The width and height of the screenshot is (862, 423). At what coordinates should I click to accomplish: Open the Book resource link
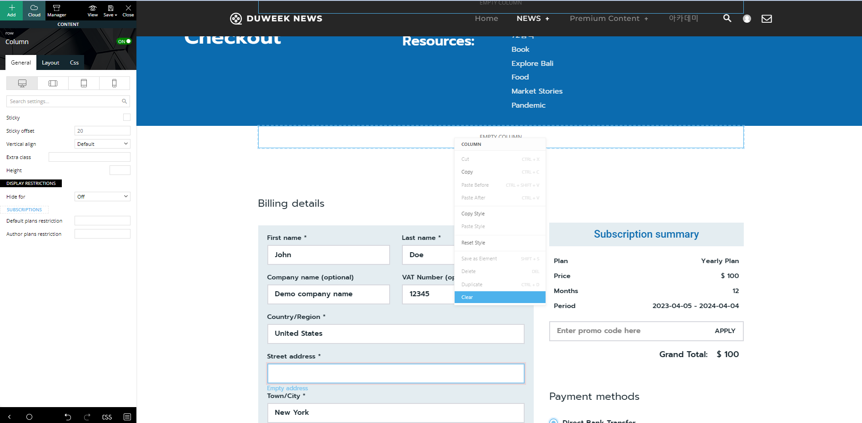(520, 50)
